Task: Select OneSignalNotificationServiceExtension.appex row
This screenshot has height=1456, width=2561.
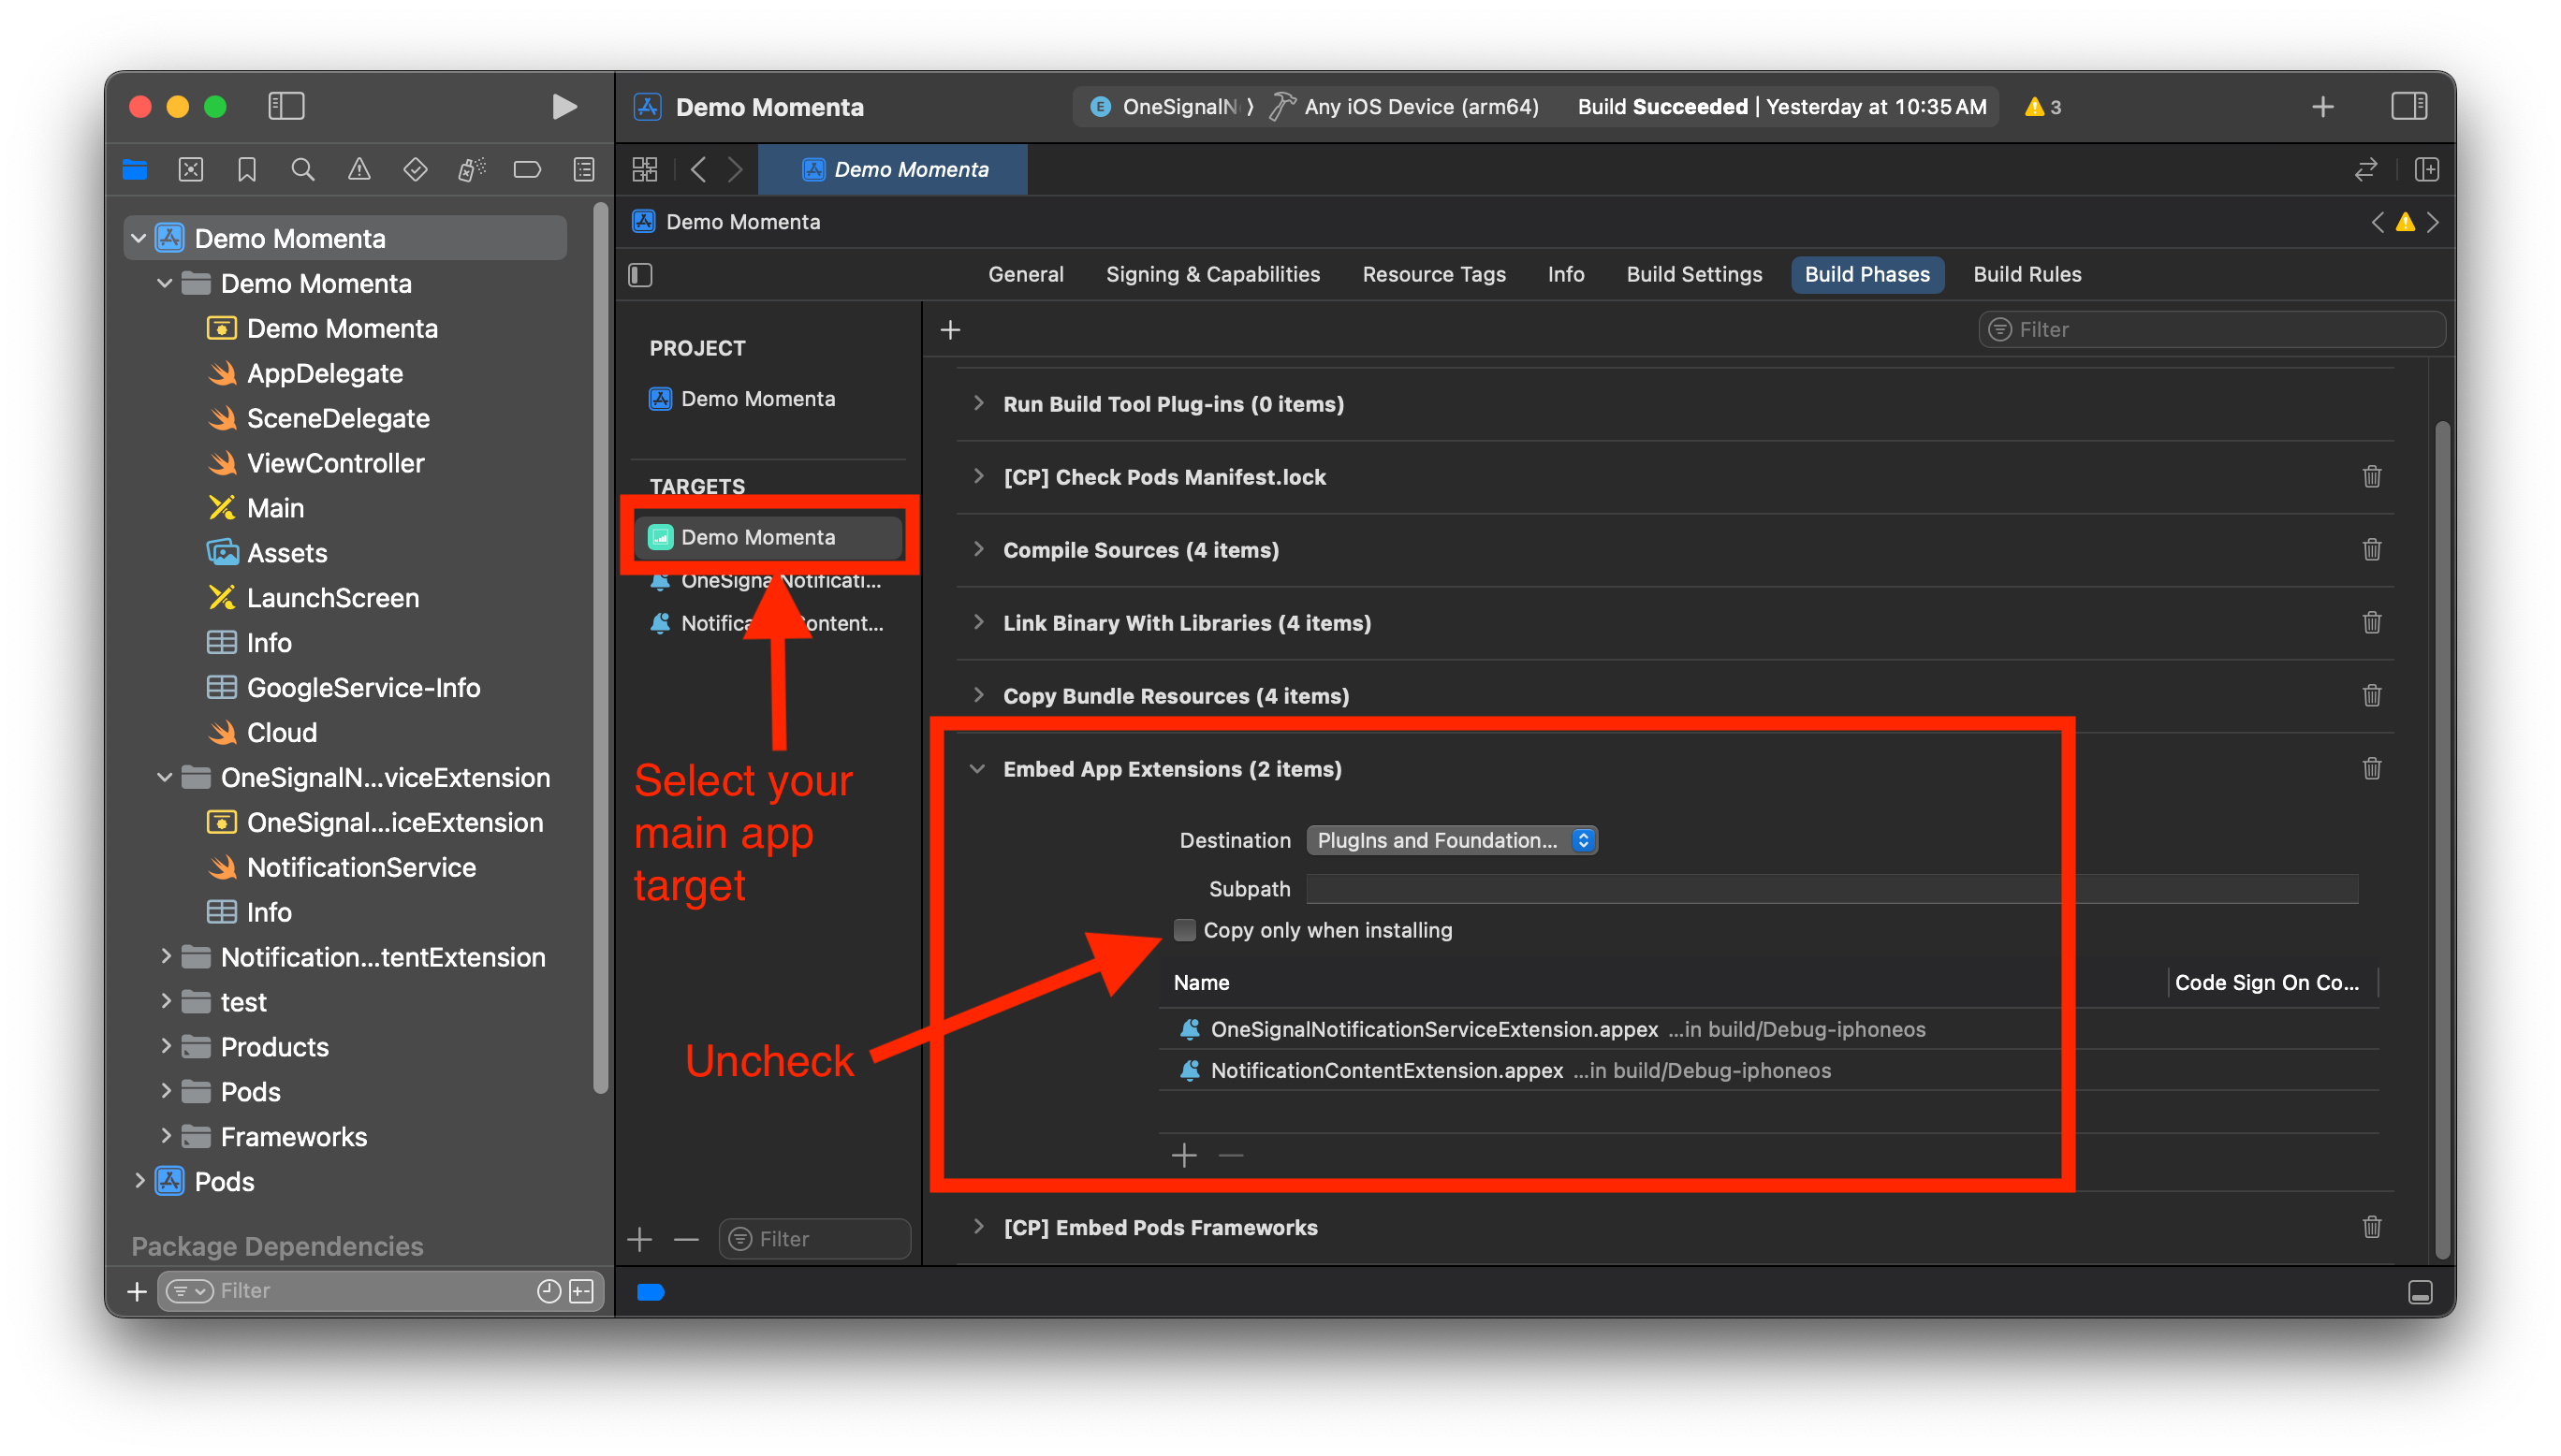Action: pos(1767,1029)
